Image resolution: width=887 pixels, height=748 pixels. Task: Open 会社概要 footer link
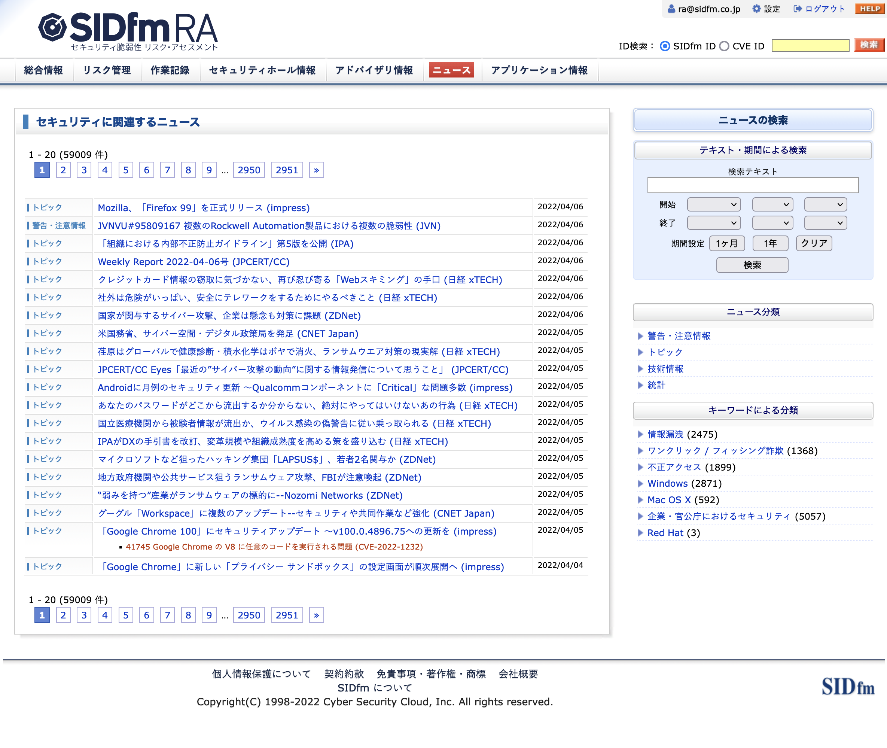(518, 674)
